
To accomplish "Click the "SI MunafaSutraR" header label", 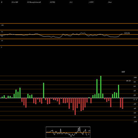I will coord(34,2).
